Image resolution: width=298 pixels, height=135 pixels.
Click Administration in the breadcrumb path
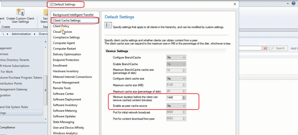tap(21, 34)
